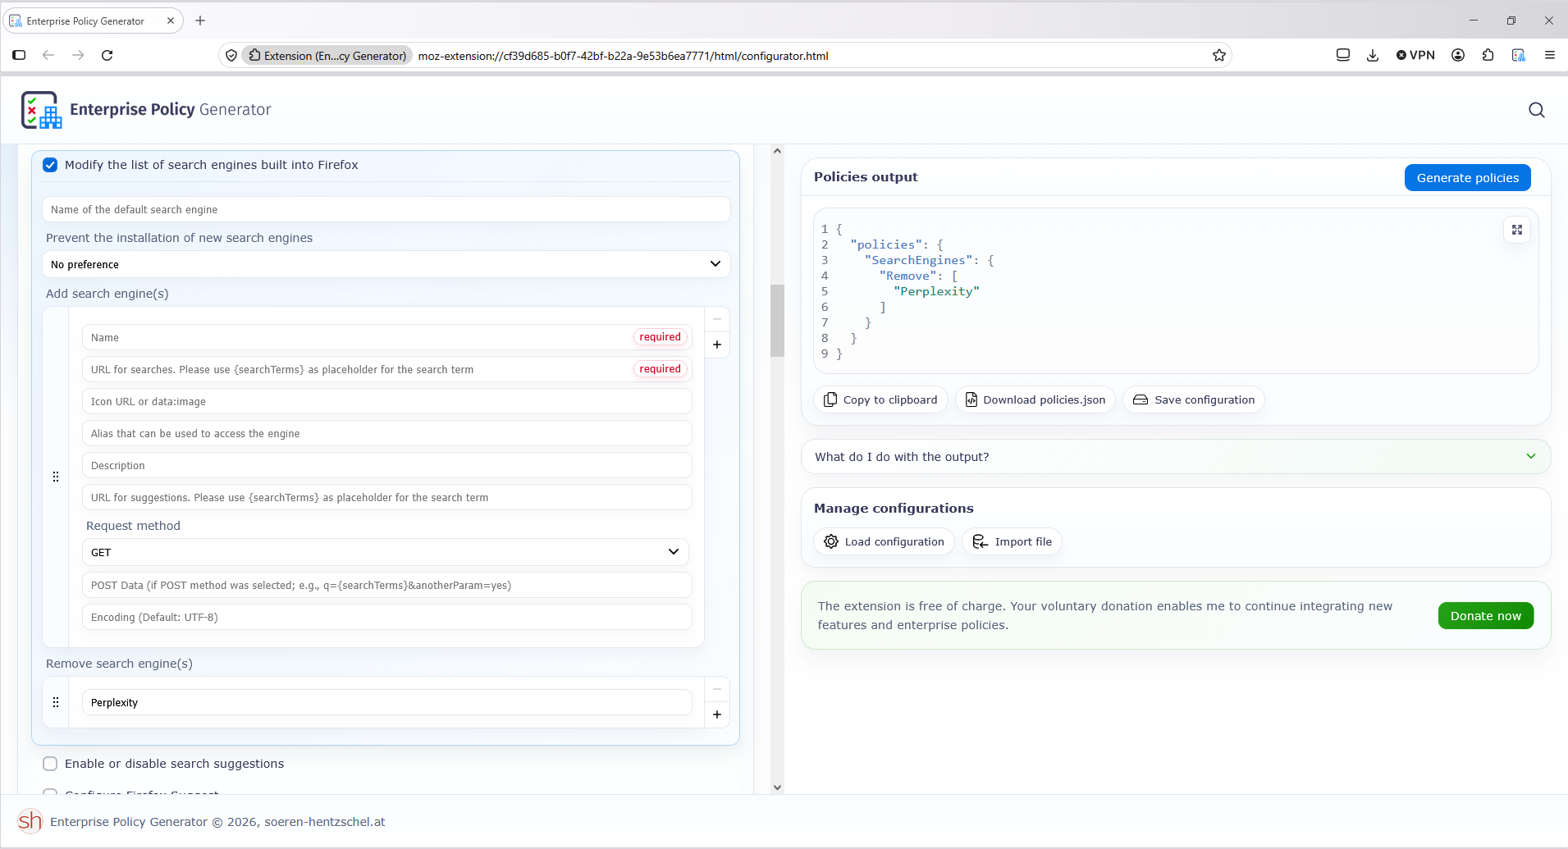Click the Enterprise Policy Generator toolbar extension icon

(1519, 55)
